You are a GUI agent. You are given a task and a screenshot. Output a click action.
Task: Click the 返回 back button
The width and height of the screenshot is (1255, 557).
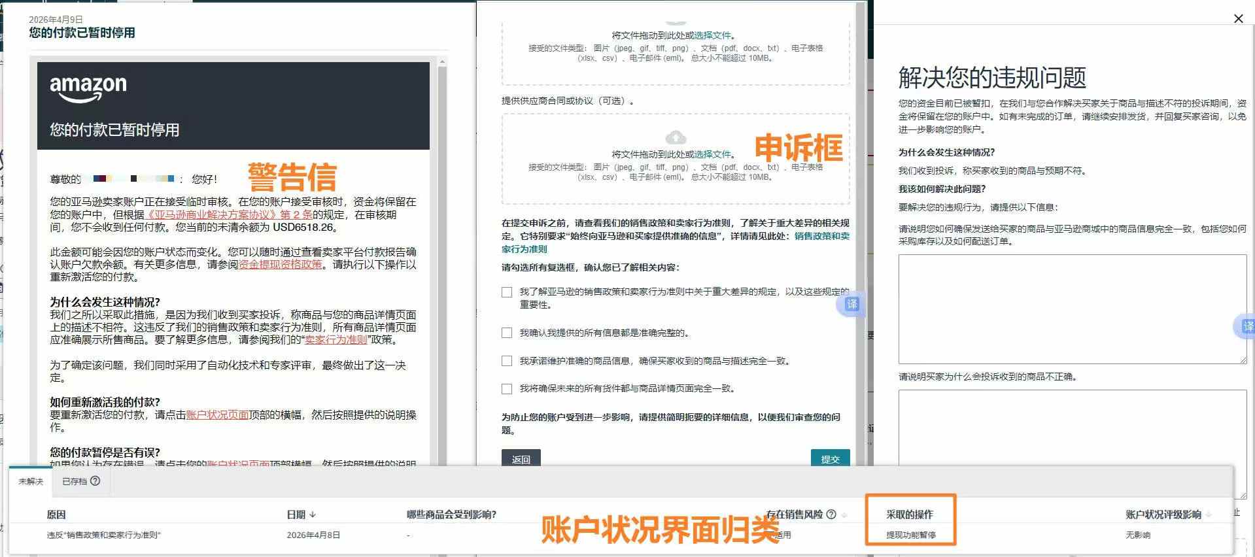[x=521, y=459]
